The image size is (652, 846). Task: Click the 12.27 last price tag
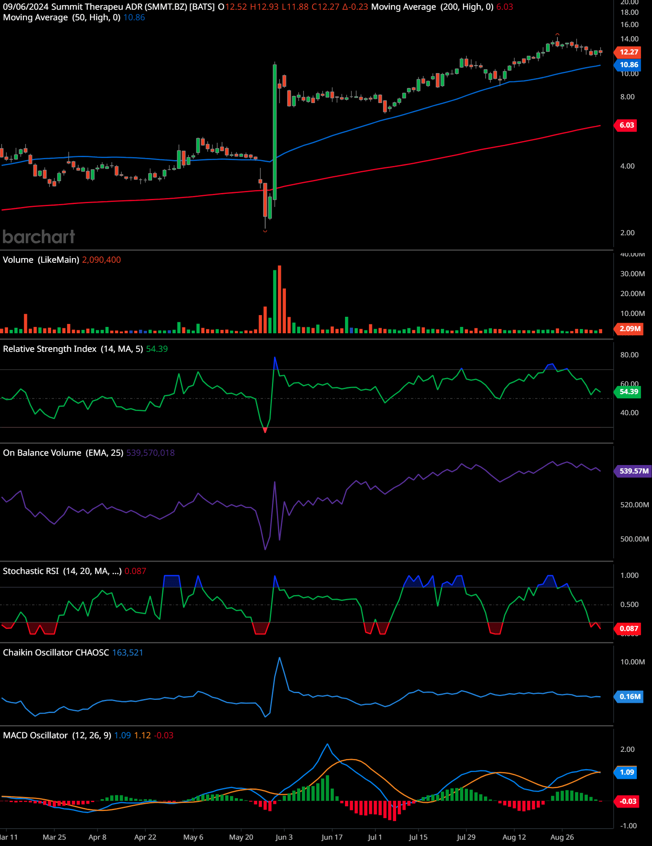(x=628, y=52)
